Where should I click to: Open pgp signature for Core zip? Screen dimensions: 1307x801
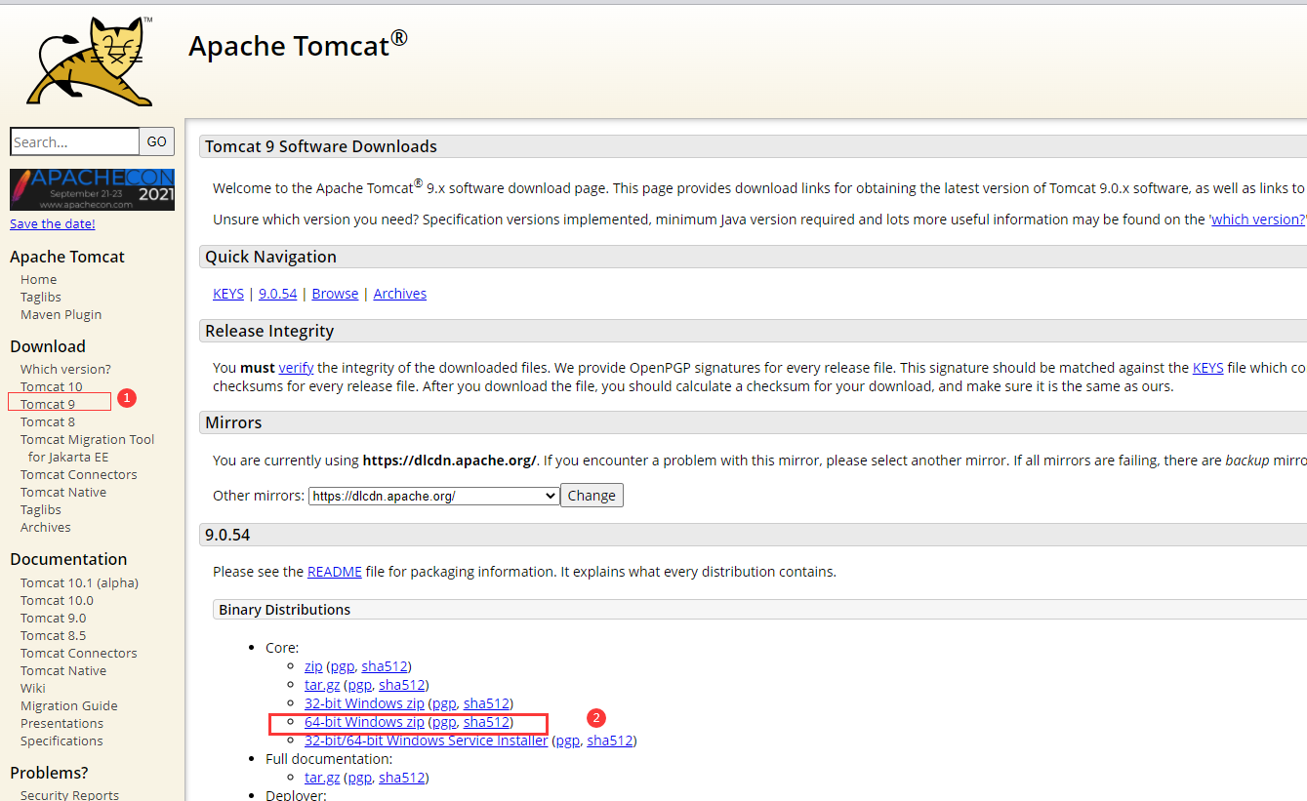(x=342, y=666)
